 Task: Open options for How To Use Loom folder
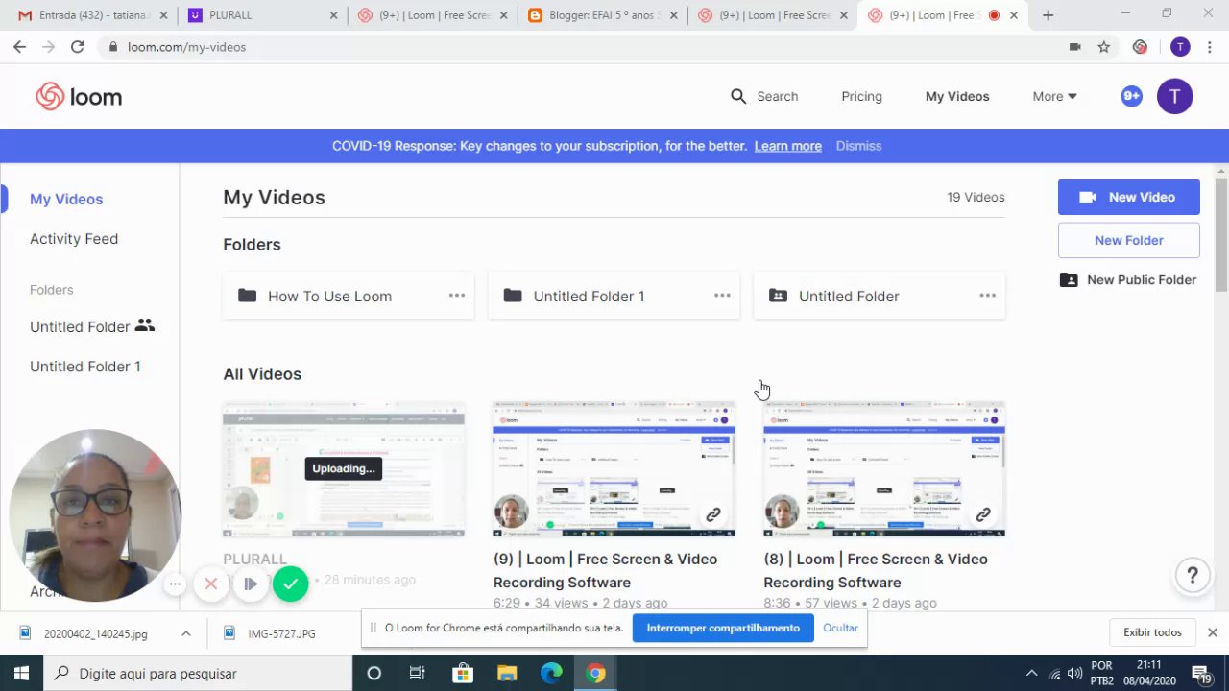pos(457,296)
